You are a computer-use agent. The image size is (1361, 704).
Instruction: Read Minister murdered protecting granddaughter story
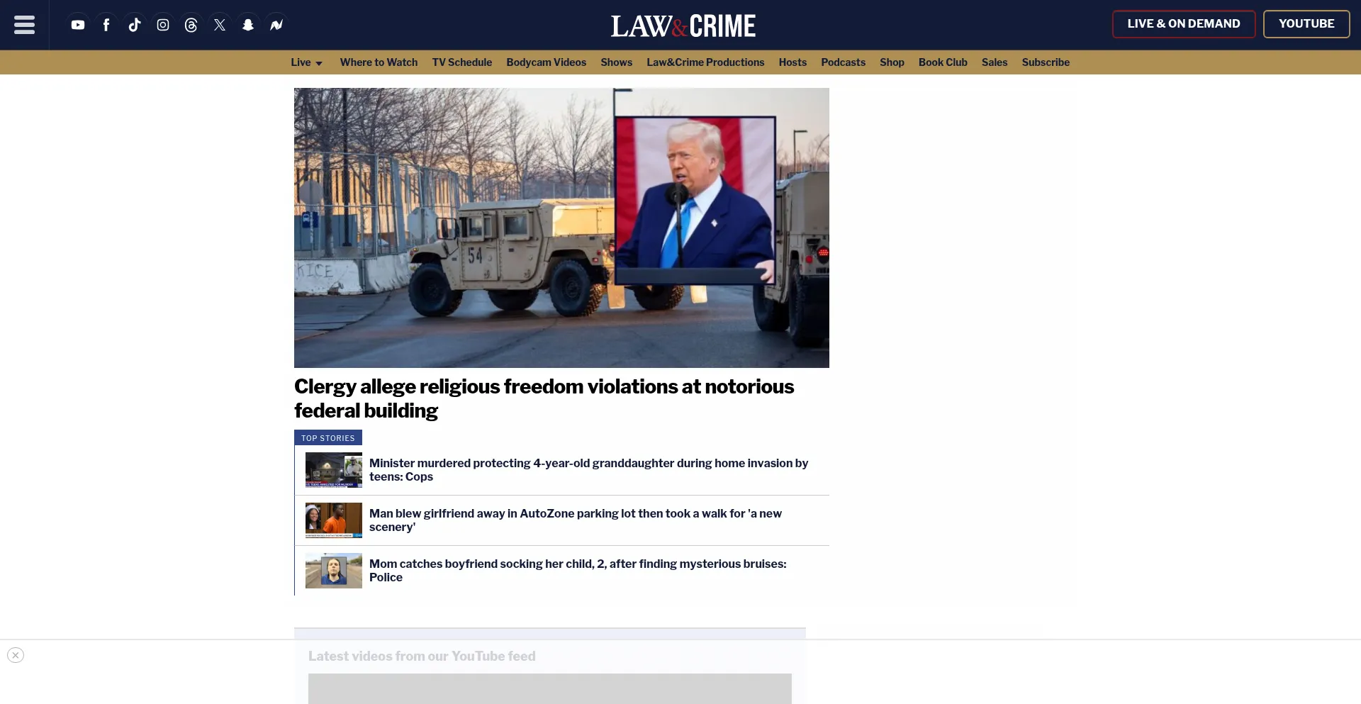(x=588, y=470)
